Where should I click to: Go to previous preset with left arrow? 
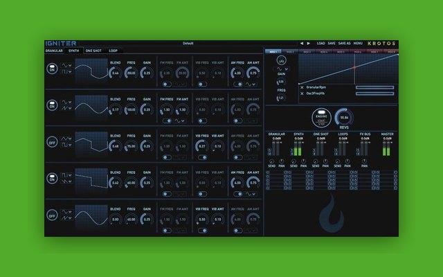click(302, 43)
